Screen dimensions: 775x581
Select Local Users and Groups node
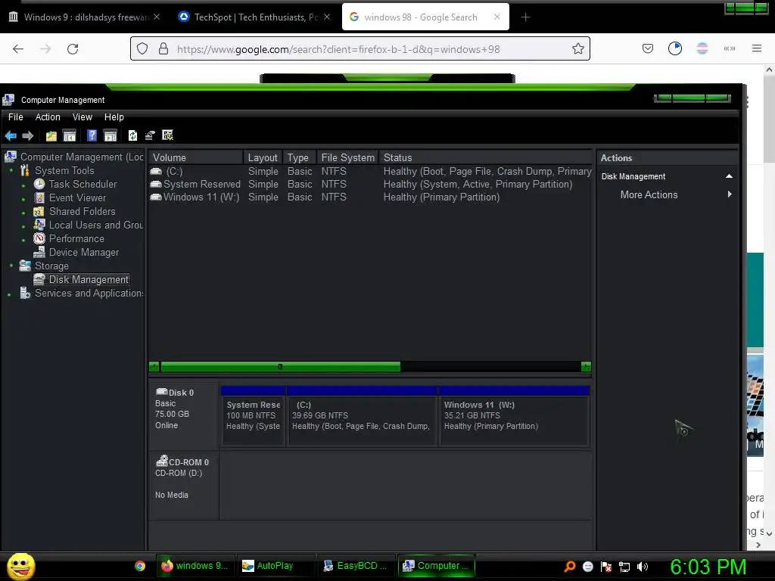(95, 225)
